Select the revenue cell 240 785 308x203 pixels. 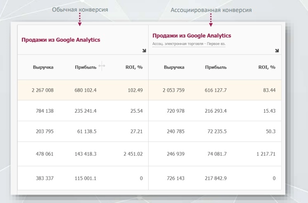coord(175,131)
